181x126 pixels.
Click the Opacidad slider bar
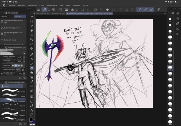10,63
